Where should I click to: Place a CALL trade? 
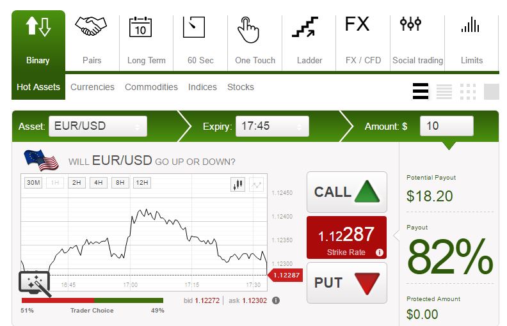tap(346, 192)
